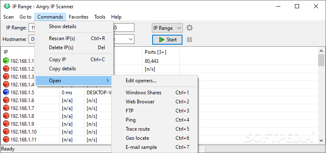Select Copy details menu entry
Image resolution: width=326 pixels, height=153 pixels.
coord(74,69)
